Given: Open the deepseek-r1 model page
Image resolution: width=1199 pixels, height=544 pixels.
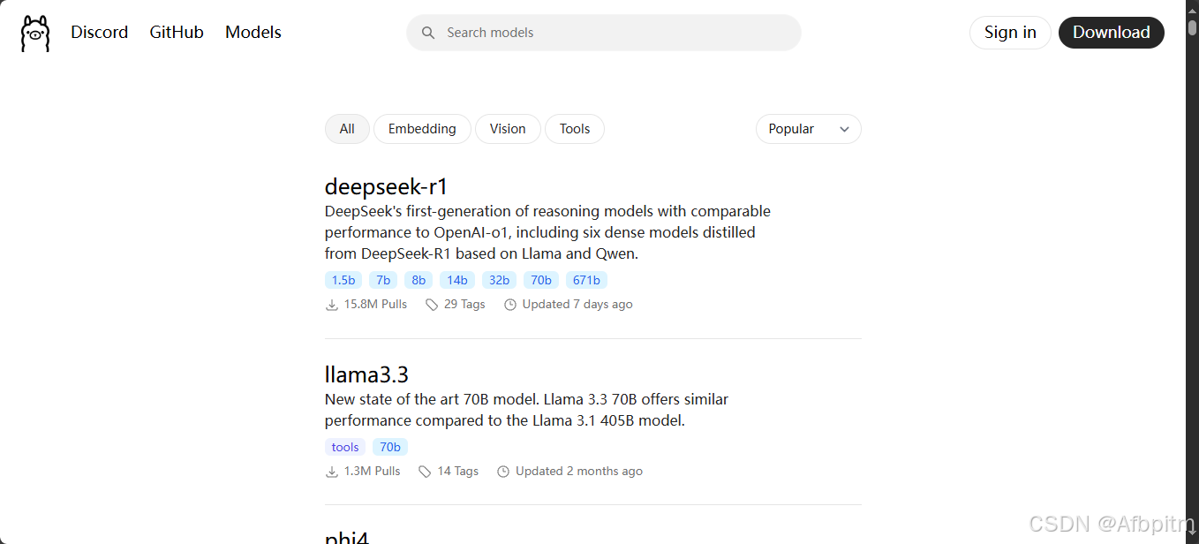Looking at the screenshot, I should coord(386,186).
